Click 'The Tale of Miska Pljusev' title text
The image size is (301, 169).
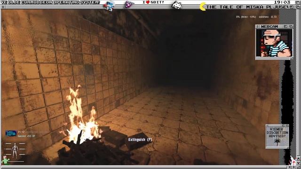point(247,7)
